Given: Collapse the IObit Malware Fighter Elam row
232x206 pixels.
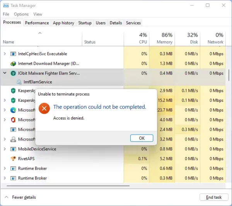Looking at the screenshot, I should [x=5, y=73].
